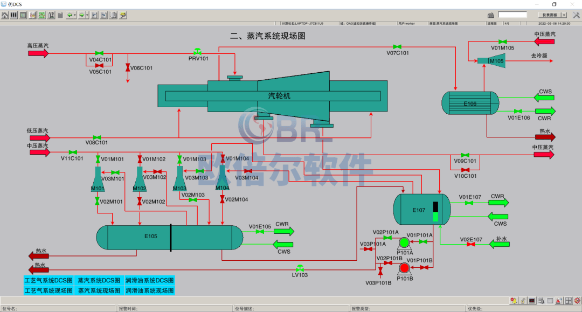Viewport: 582px width, 312px height.
Task: Click the black alarm display status icon
Action: [532, 301]
